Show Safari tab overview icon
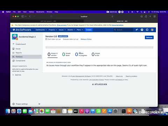The height and width of the screenshot is (126, 168). (155, 16)
